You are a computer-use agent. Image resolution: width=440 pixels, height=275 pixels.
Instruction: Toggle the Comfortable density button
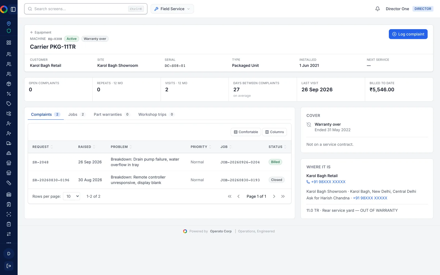[246, 132]
